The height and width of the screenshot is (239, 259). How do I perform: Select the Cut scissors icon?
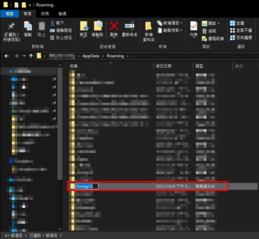pyautogui.click(x=52, y=23)
